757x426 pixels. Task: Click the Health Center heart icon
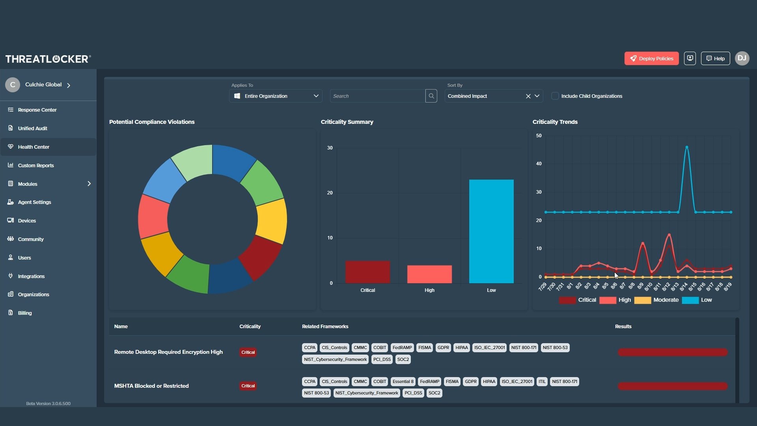(11, 146)
